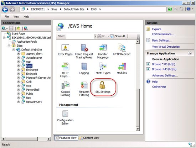Screen dimensions: 196x148
Task: Collapse the E2K10EX01 server node
Action: click(4, 38)
